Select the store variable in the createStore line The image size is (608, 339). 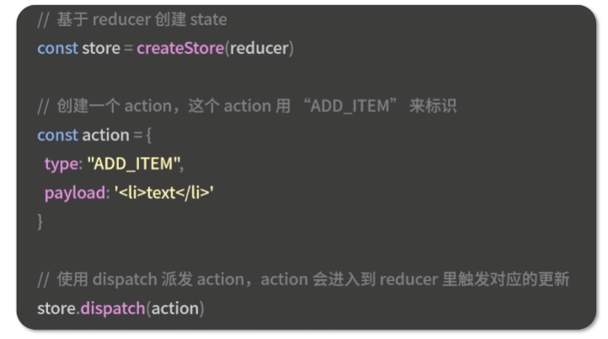(101, 48)
